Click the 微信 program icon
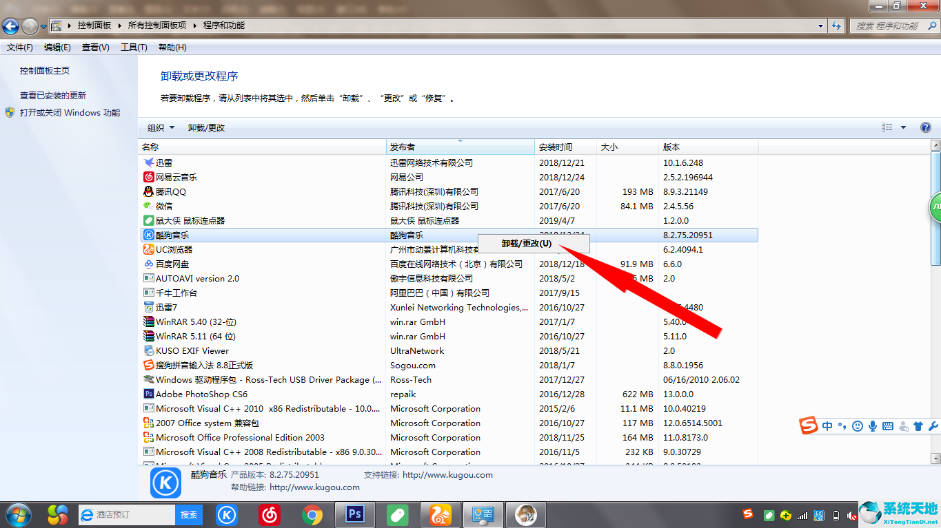This screenshot has height=528, width=941. point(148,206)
